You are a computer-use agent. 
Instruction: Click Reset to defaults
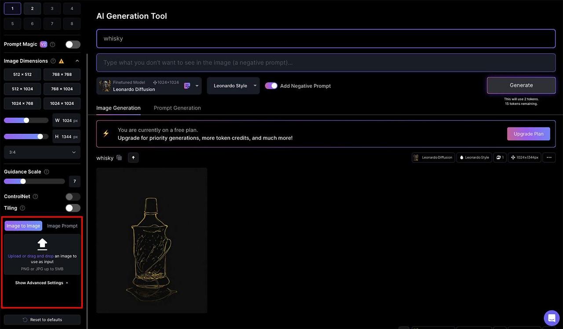[x=42, y=320]
